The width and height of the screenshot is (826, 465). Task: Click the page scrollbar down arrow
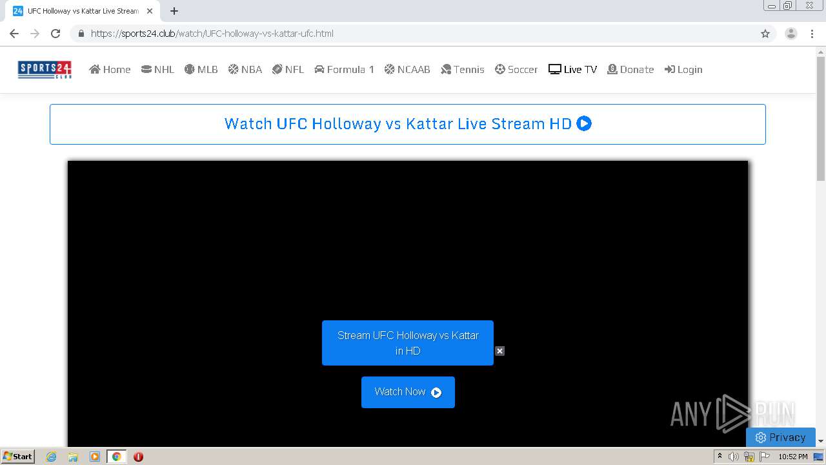point(821,441)
